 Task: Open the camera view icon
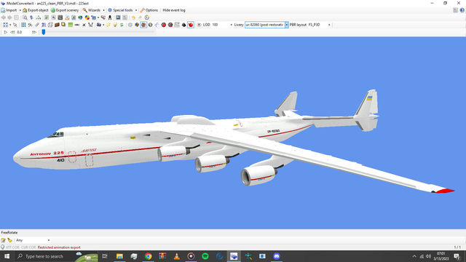click(99, 25)
